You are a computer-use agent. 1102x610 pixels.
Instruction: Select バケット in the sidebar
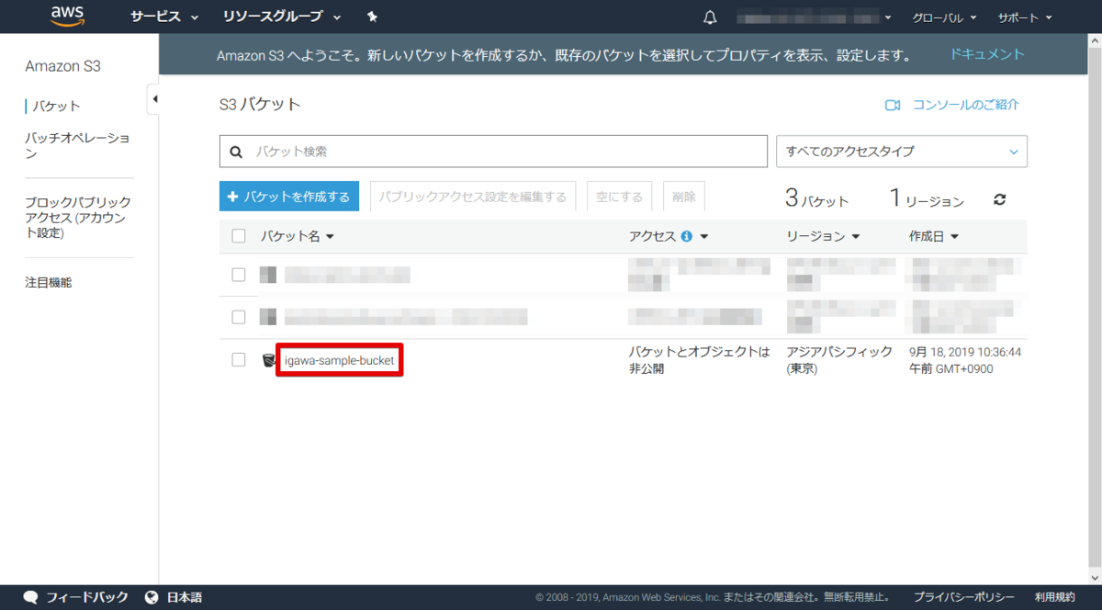(x=57, y=107)
